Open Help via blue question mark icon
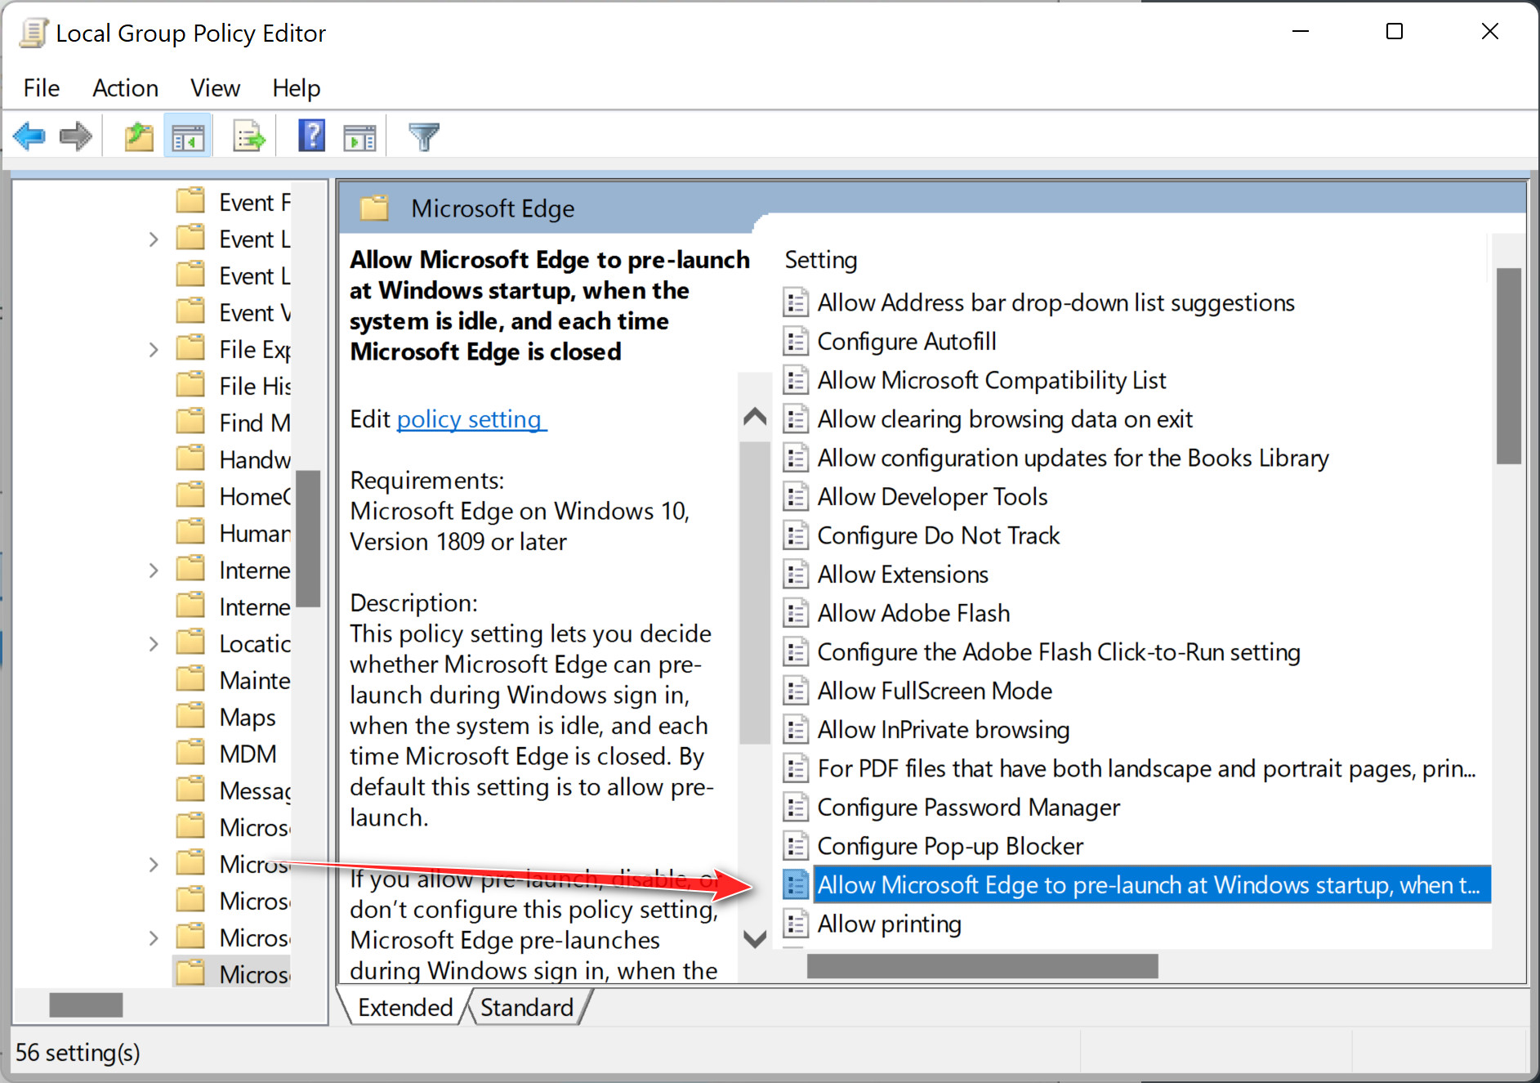The width and height of the screenshot is (1540, 1083). click(311, 136)
